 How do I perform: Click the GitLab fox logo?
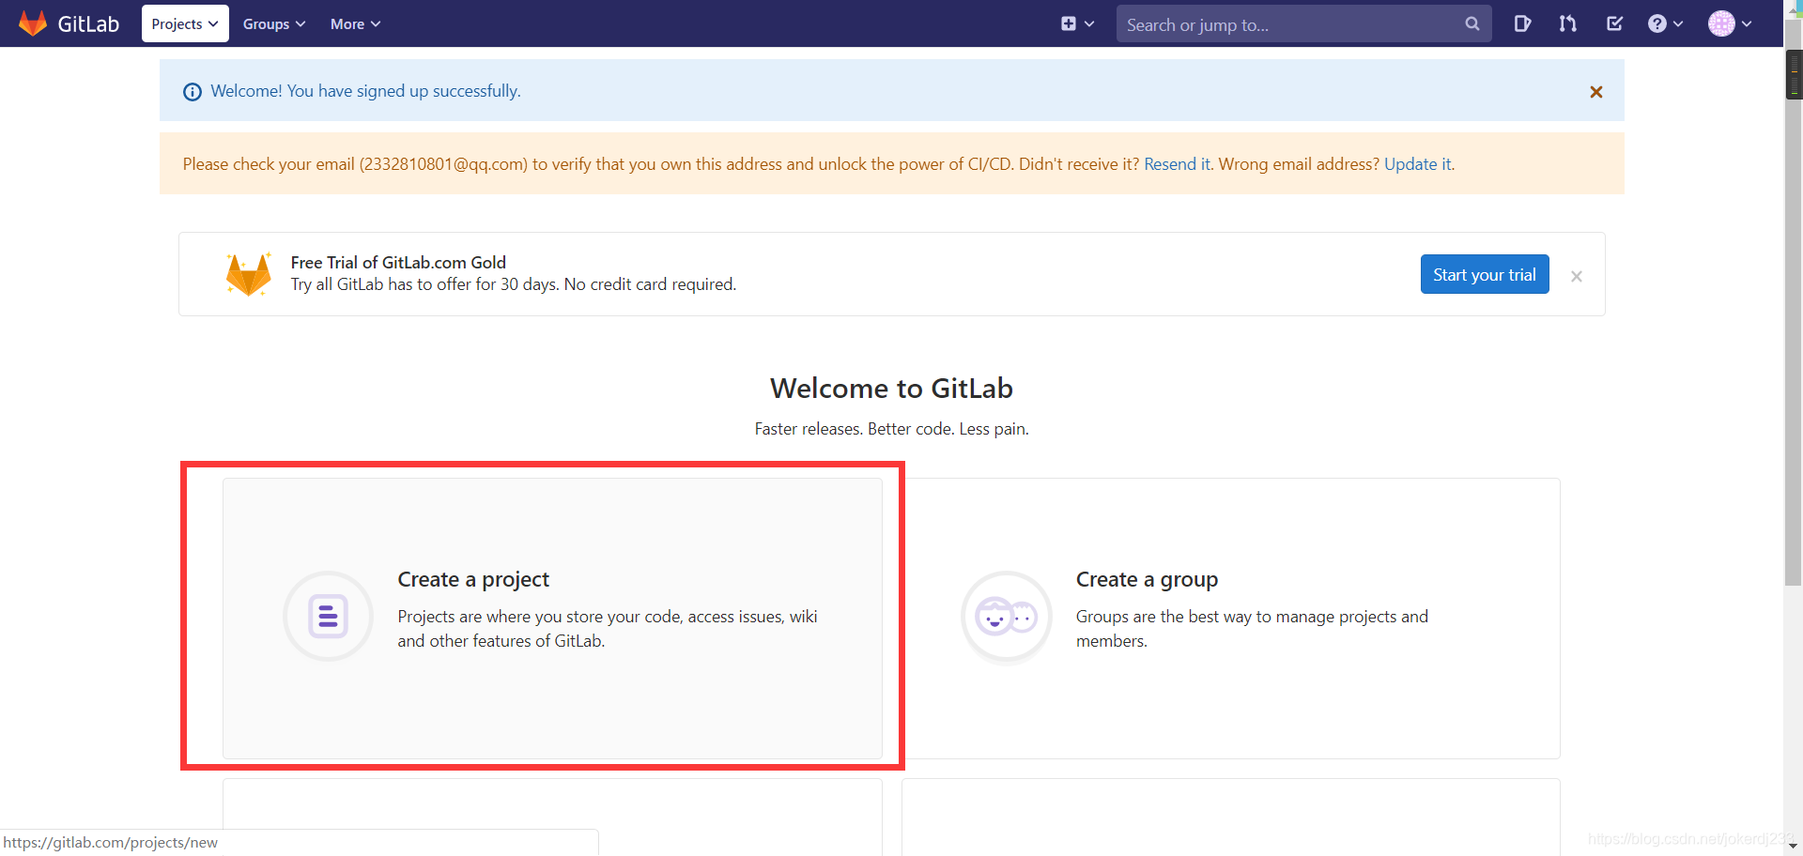point(33,23)
